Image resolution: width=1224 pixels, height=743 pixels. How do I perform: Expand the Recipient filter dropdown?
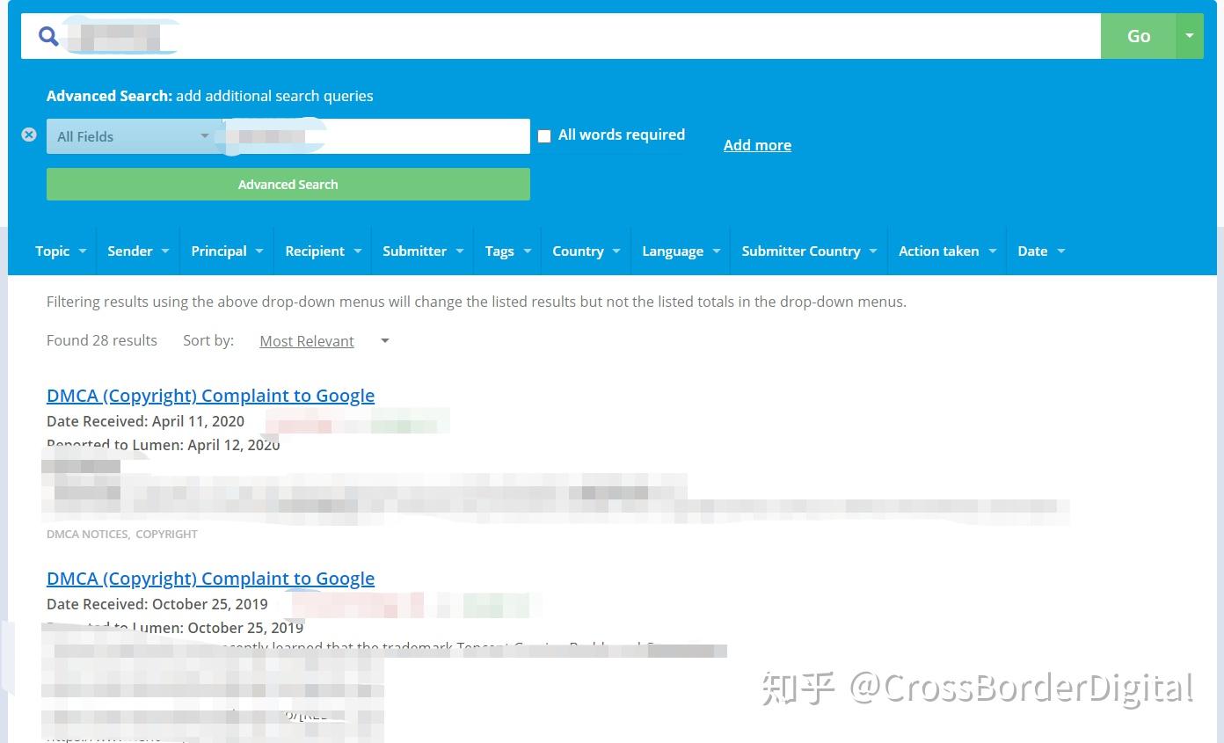point(323,251)
